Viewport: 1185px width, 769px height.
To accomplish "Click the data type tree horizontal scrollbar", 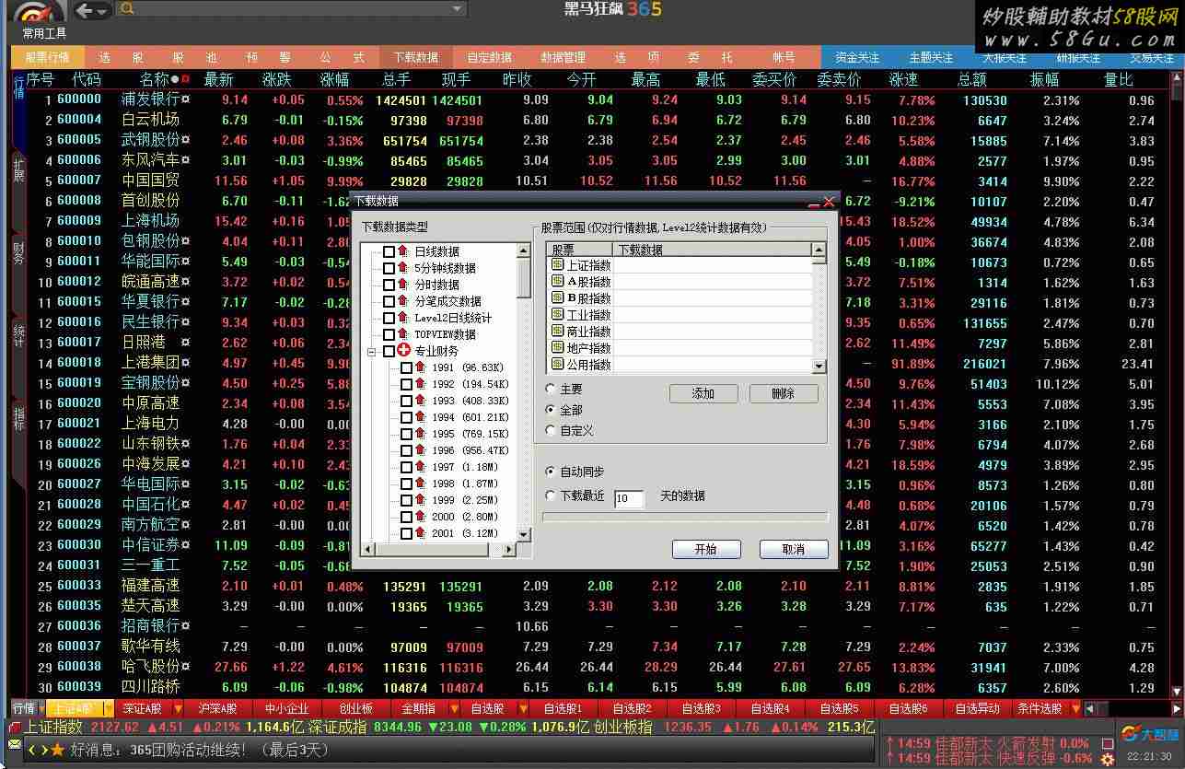I will click(x=437, y=550).
